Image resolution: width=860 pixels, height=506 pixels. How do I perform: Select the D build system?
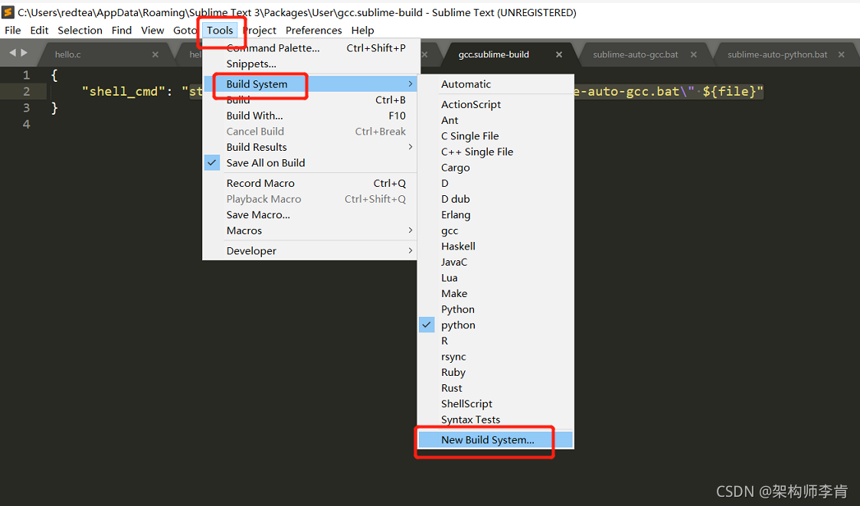(495, 183)
